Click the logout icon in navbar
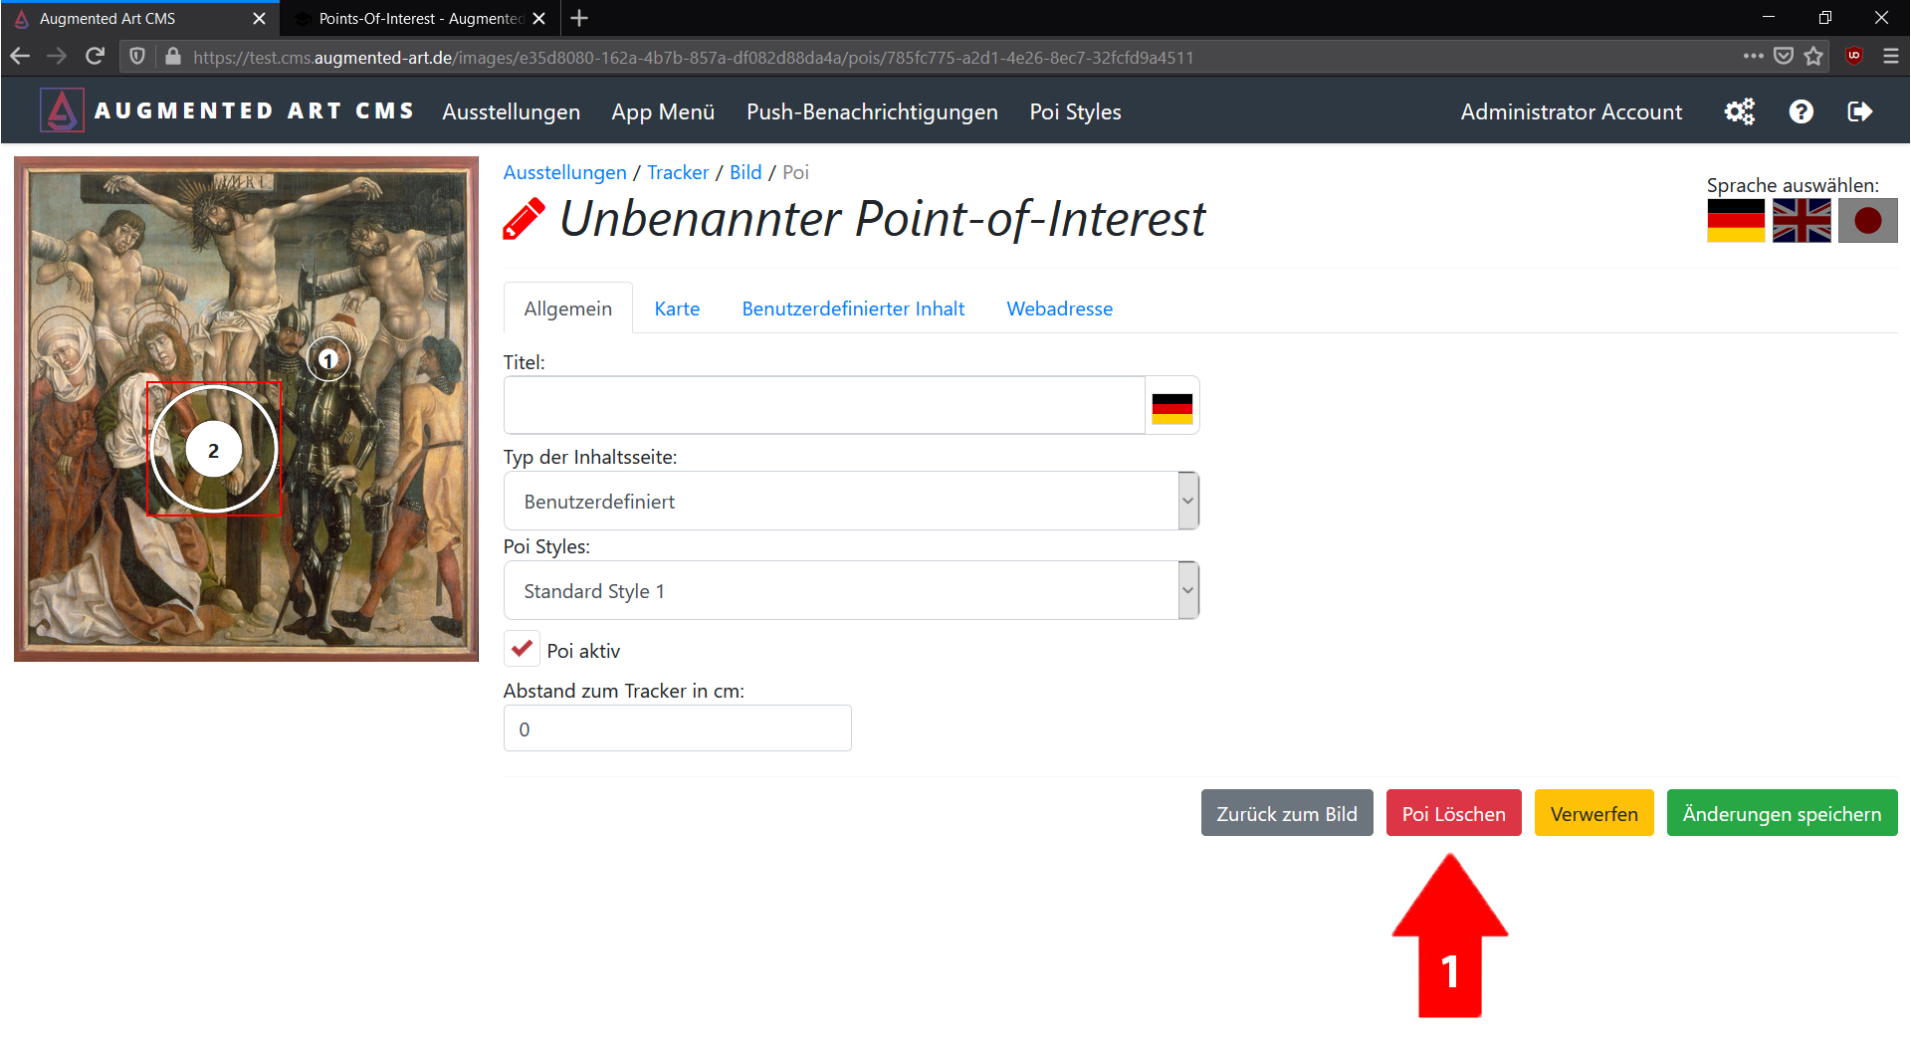1911x1037 pixels. [x=1859, y=111]
